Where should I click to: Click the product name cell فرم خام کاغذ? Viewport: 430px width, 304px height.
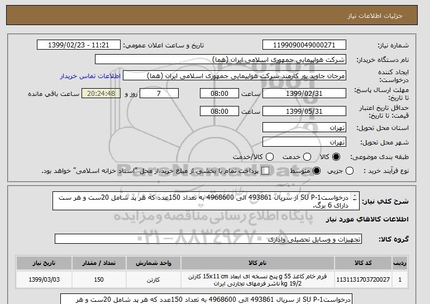point(257,279)
